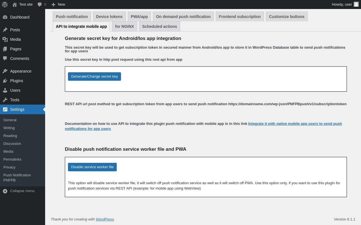Open Plugins via its plug icon
The width and height of the screenshot is (361, 225).
5,81
